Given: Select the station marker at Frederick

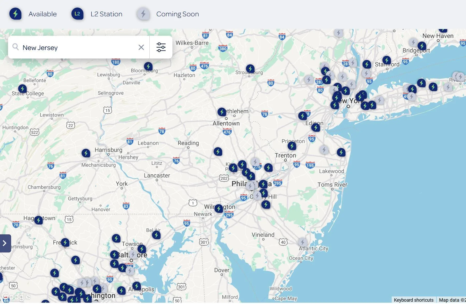Looking at the screenshot, I should (65, 243).
